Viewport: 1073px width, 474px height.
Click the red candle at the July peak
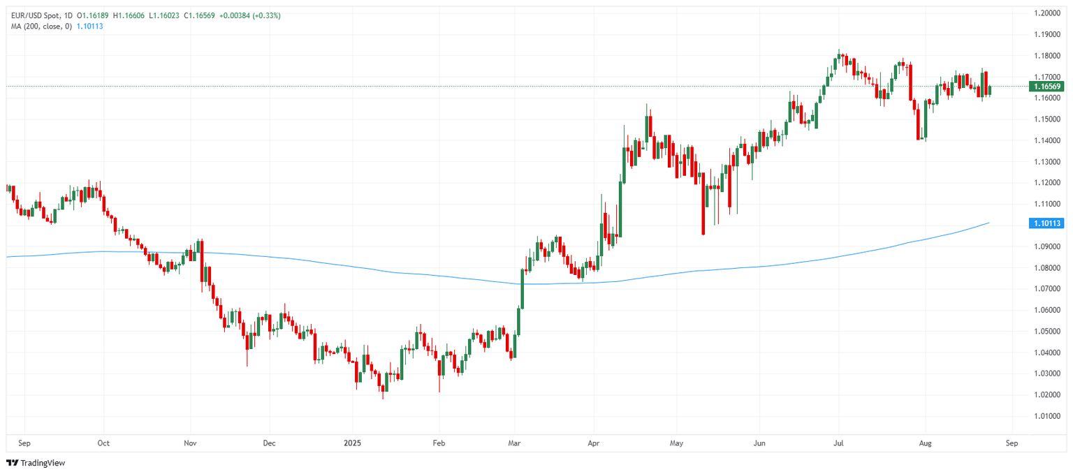846,63
